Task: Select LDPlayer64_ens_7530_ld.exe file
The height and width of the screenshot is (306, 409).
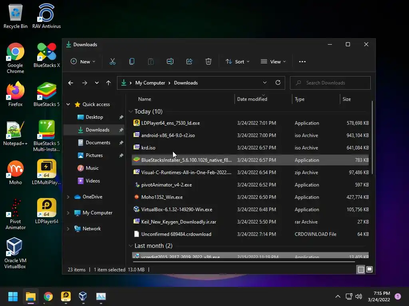Action: coord(250,123)
